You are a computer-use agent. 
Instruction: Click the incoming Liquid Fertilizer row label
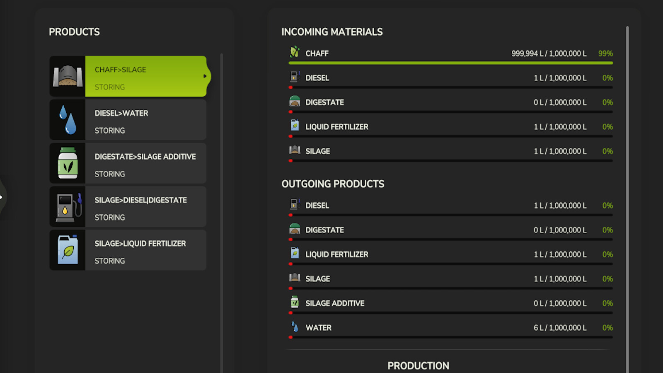pos(336,127)
